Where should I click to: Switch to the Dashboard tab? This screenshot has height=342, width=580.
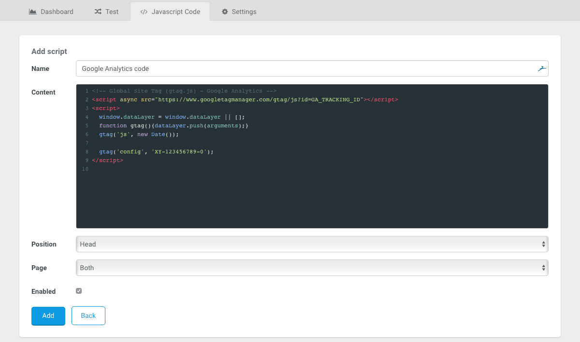51,11
